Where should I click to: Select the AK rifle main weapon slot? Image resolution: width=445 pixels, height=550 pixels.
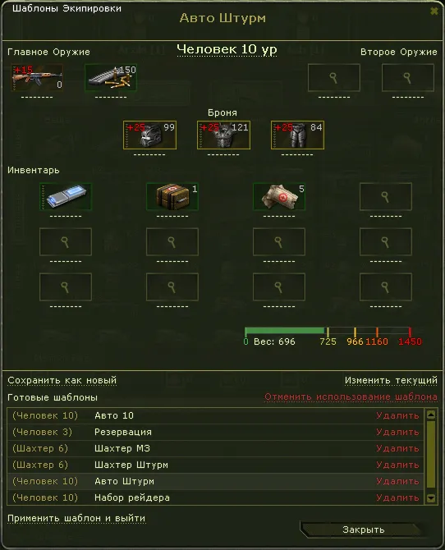[37, 77]
